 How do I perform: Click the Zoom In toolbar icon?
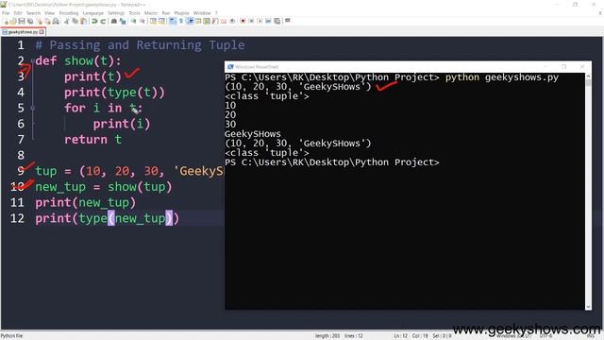pos(133,21)
